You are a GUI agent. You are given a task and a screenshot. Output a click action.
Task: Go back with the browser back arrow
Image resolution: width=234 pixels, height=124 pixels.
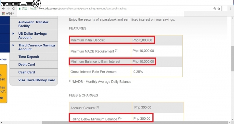[x=3, y=9]
